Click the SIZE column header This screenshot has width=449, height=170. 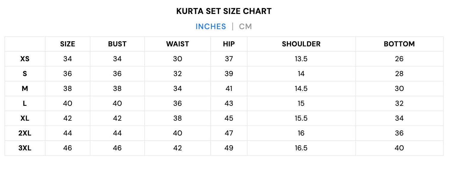68,44
